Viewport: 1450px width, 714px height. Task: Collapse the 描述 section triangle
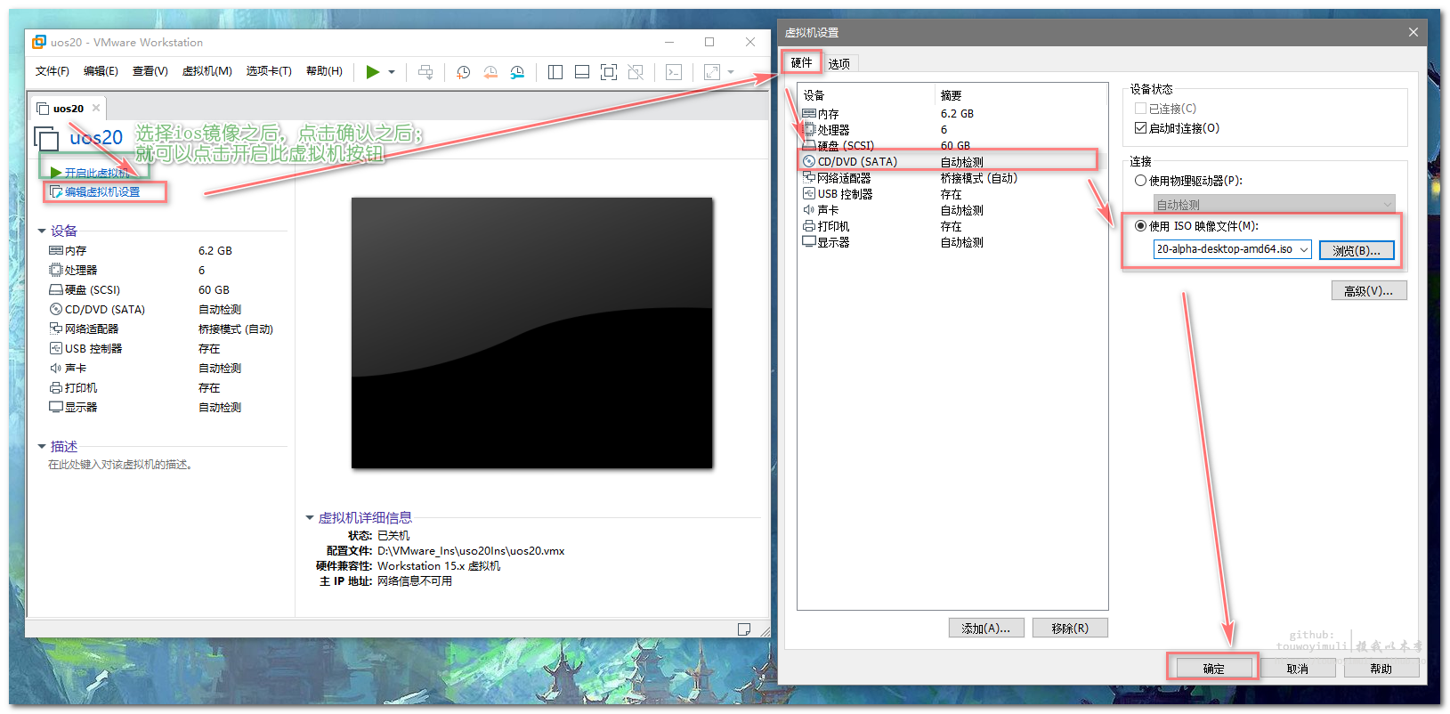click(41, 446)
